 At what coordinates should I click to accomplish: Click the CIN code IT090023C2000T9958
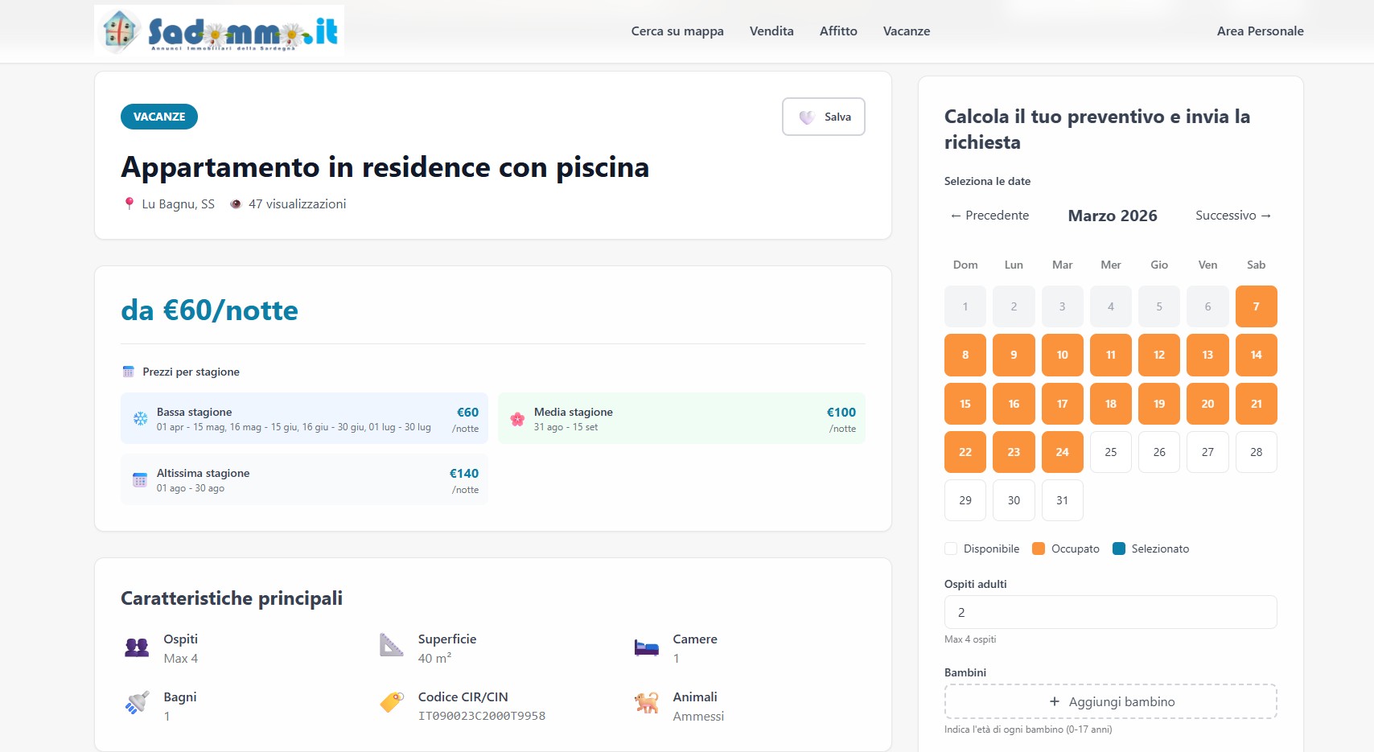click(482, 716)
